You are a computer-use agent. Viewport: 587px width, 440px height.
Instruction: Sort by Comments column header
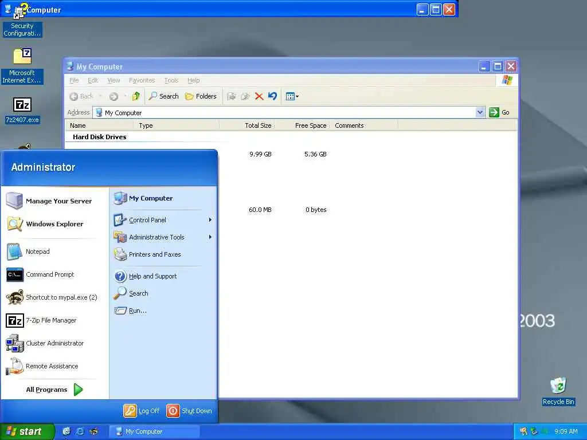(x=363, y=125)
